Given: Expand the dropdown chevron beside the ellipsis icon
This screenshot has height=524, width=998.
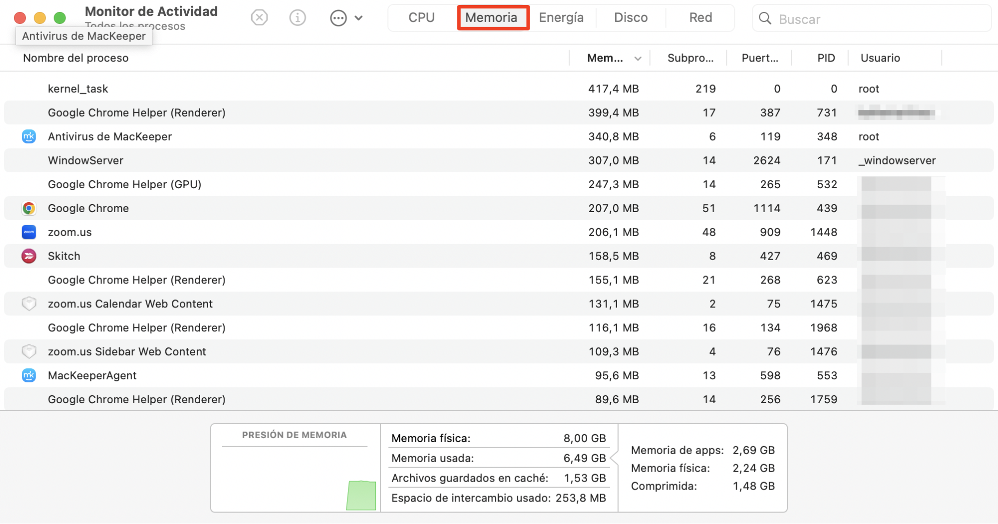Looking at the screenshot, I should pyautogui.click(x=358, y=18).
